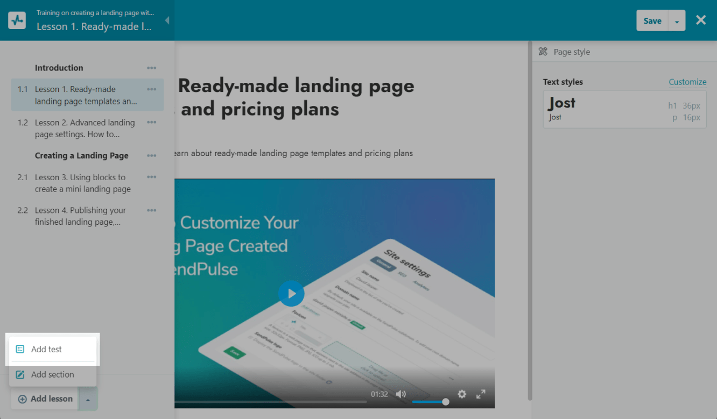
Task: Select Add test from popup menu
Action: [x=47, y=349]
